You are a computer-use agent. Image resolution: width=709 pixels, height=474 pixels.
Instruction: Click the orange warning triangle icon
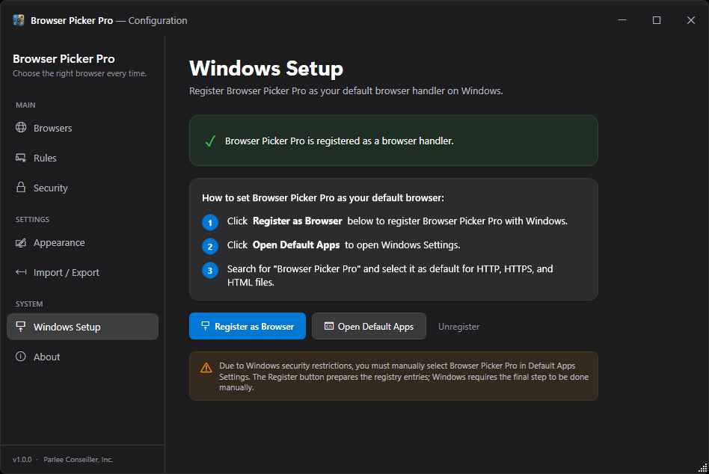click(x=206, y=367)
